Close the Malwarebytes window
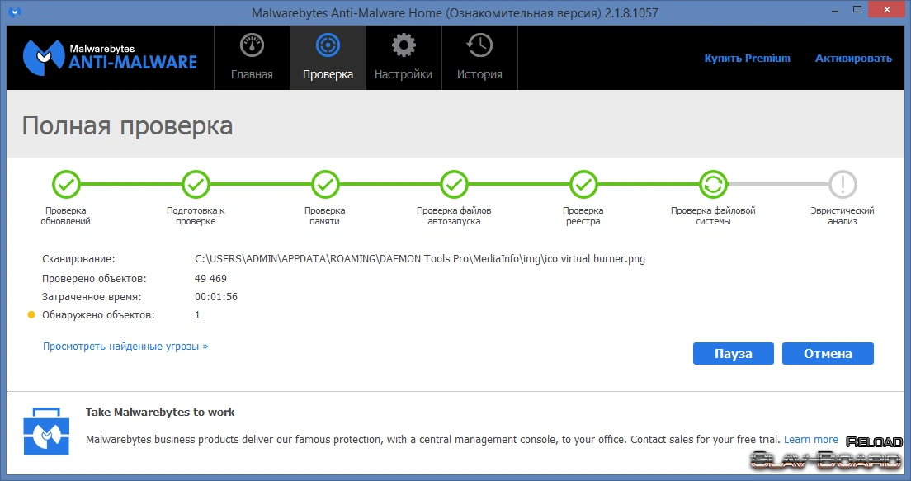 click(x=887, y=9)
